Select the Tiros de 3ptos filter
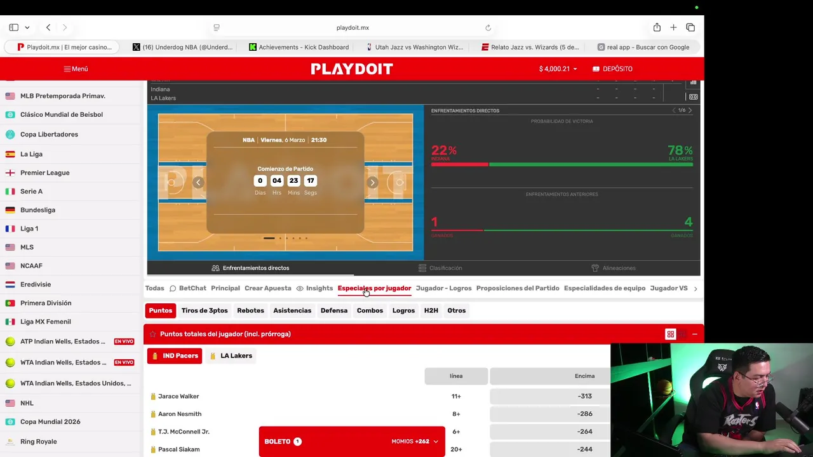Screen dimensions: 813x457 tap(205, 310)
